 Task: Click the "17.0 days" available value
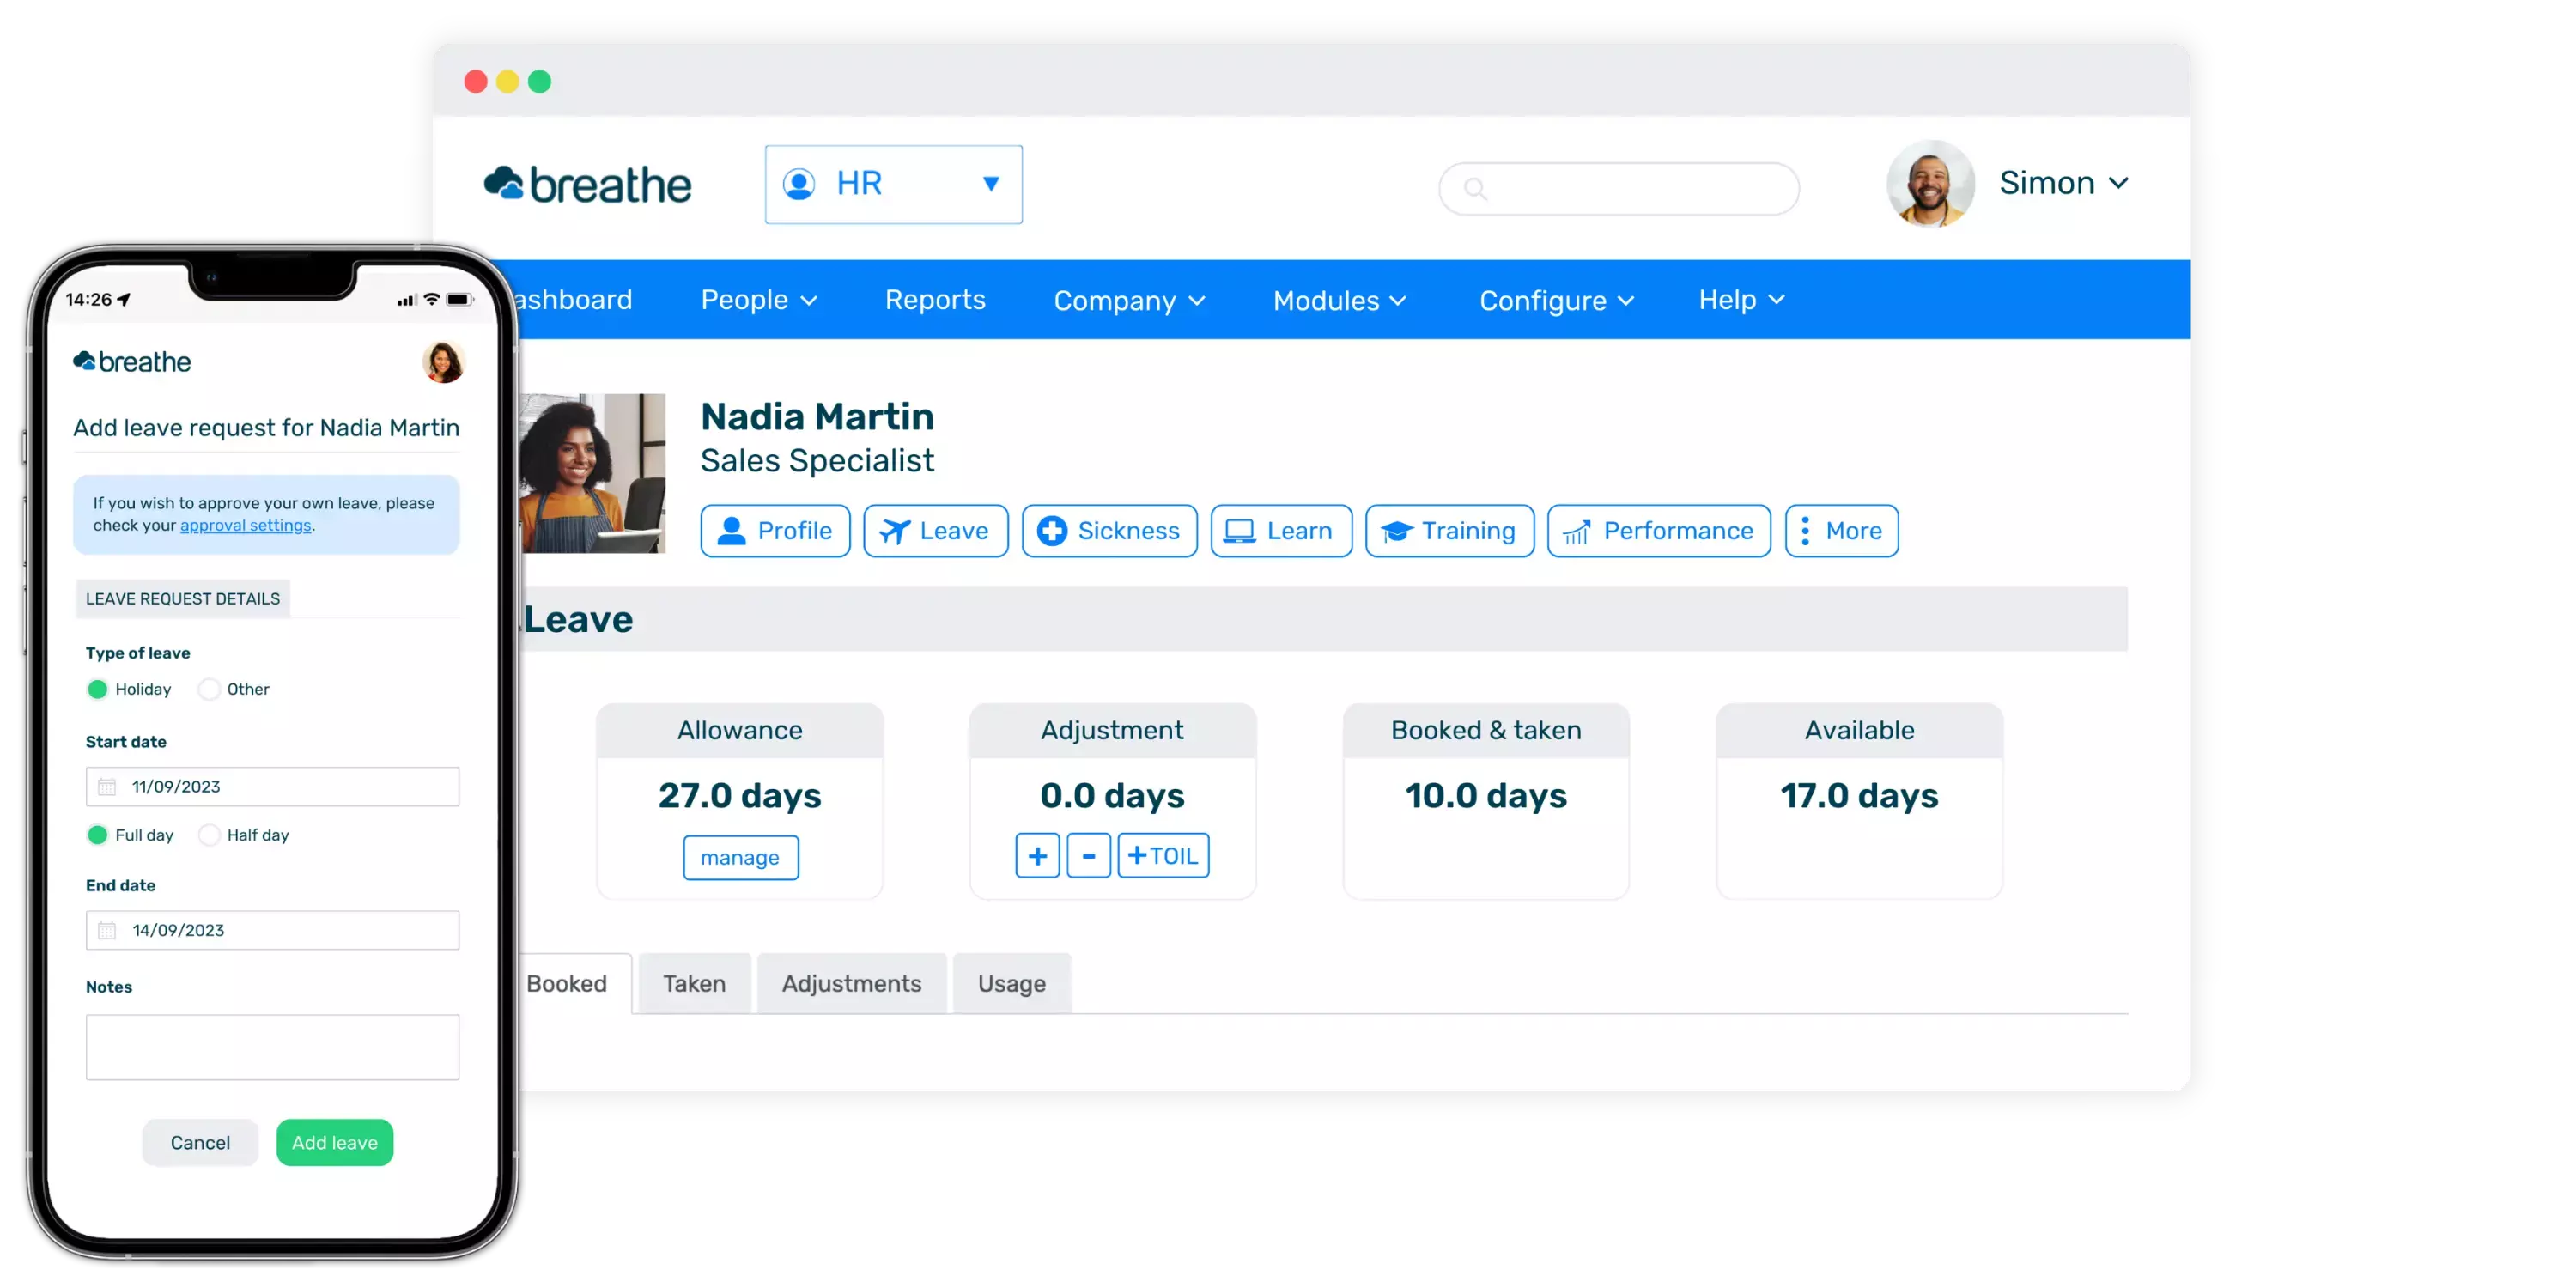pos(1859,796)
